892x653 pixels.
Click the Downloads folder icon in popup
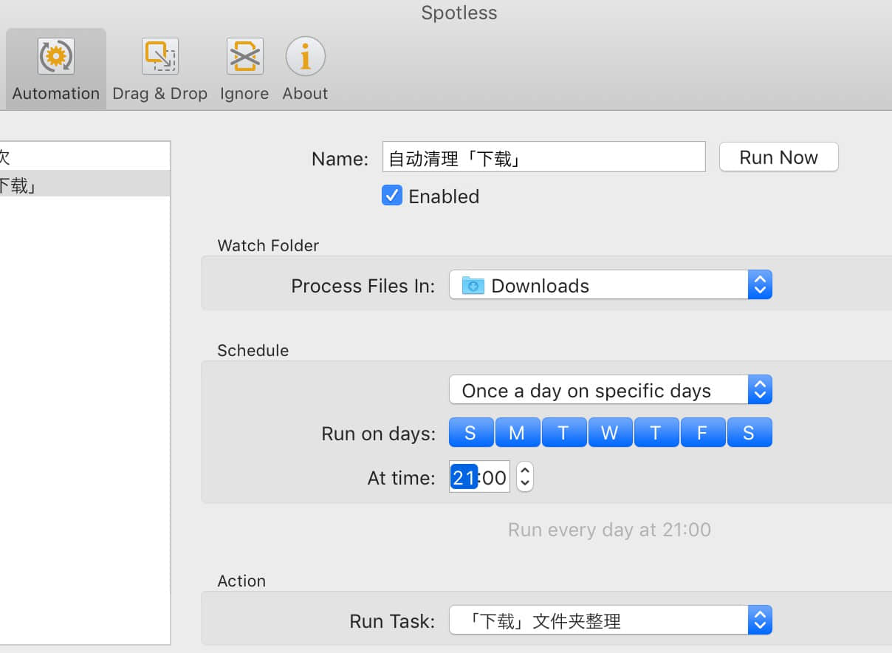click(x=473, y=285)
